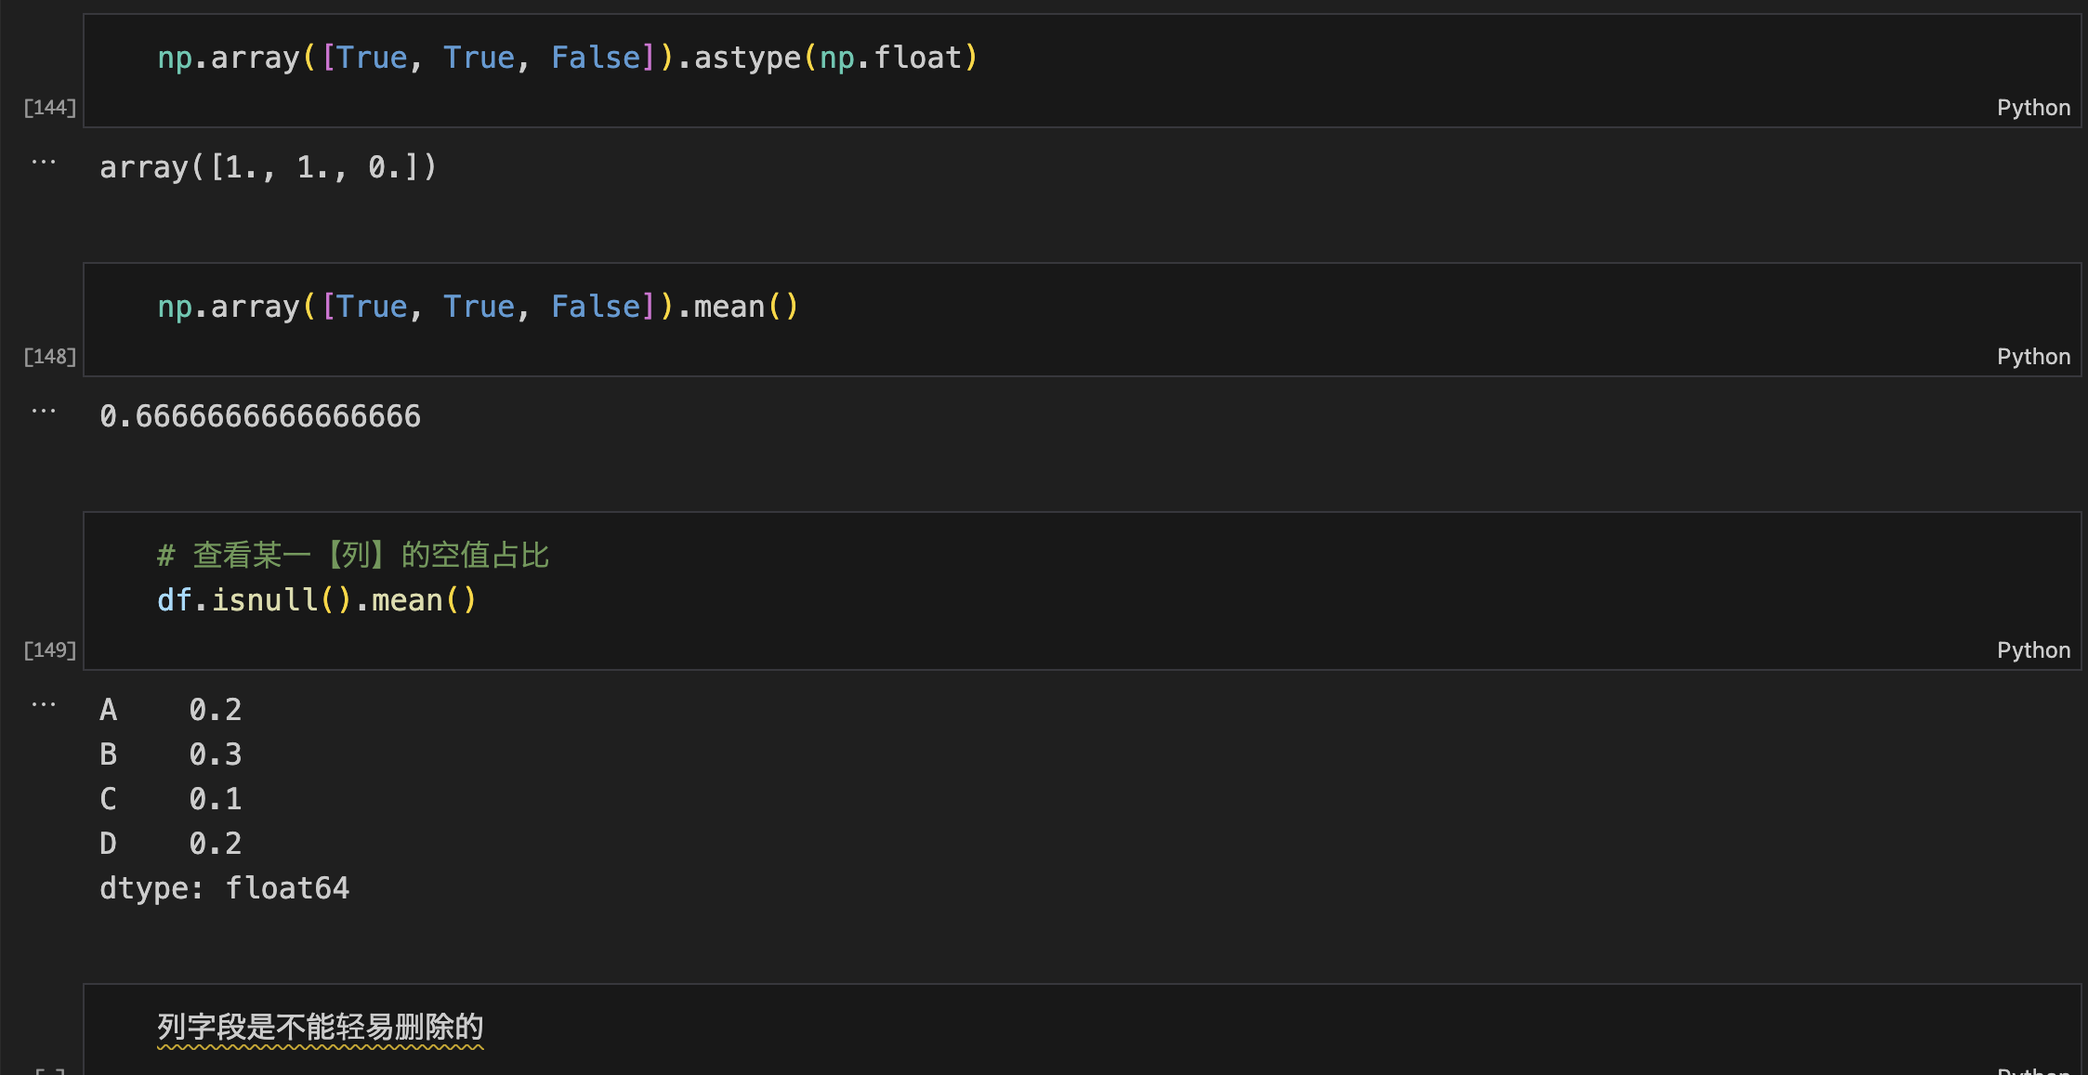This screenshot has width=2088, height=1075.
Task: Place cursor in df.isnull().mean() line
Action: click(317, 600)
